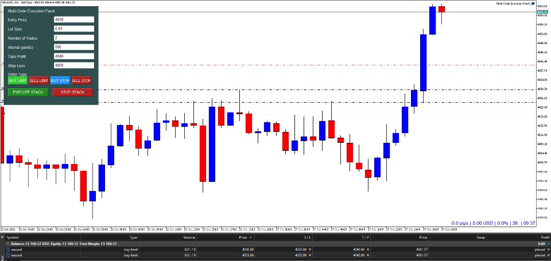Click the Type column header
Viewport: 551px width, 261px height.
pyautogui.click(x=134, y=237)
